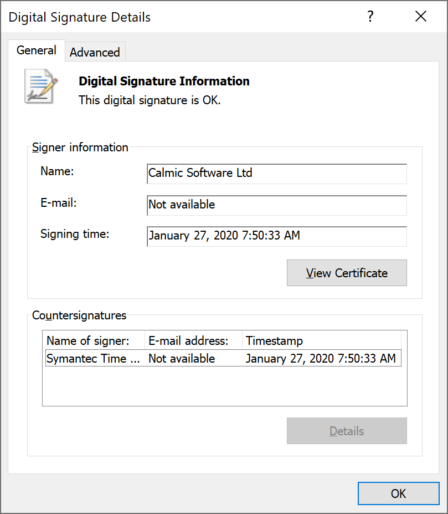Switch to the Advanced tab
The width and height of the screenshot is (448, 514).
[x=95, y=52]
